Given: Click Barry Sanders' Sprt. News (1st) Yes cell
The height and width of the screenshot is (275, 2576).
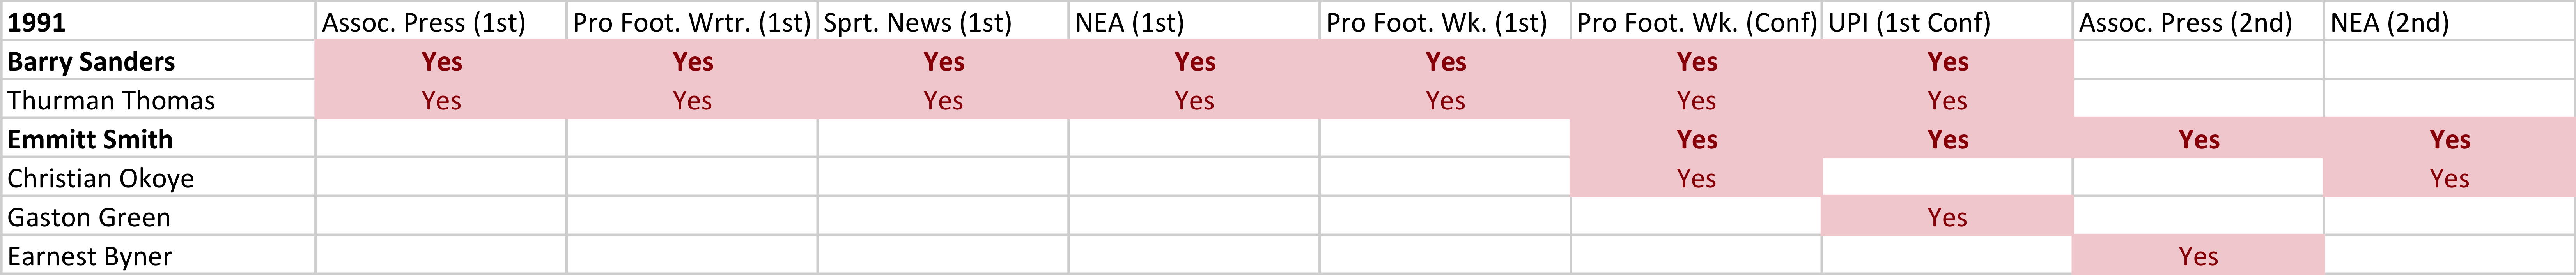Looking at the screenshot, I should 943,61.
